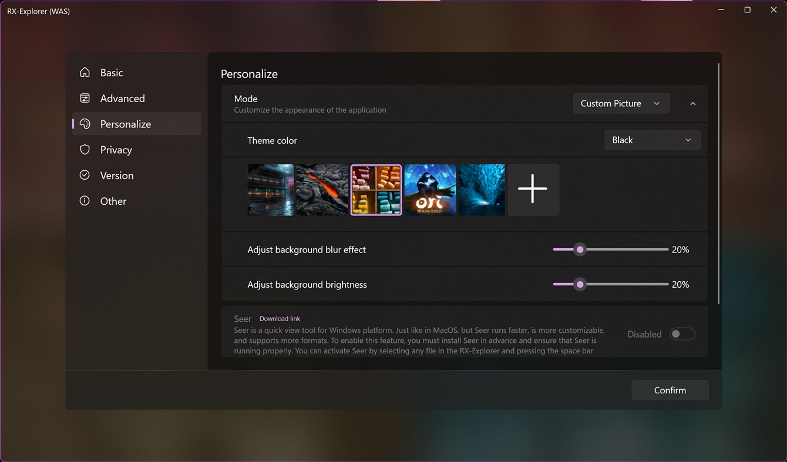Open the Custom Picture mode dropdown
The width and height of the screenshot is (787, 462).
point(621,103)
